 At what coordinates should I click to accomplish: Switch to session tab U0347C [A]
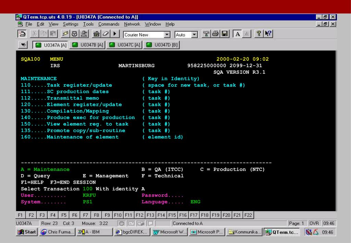pos(124,45)
